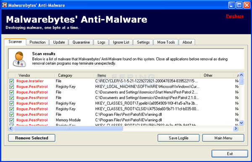The image size is (252, 162).
Task: Toggle checkbox for the IEWarning.dll File row
Action: click(x=12, y=115)
